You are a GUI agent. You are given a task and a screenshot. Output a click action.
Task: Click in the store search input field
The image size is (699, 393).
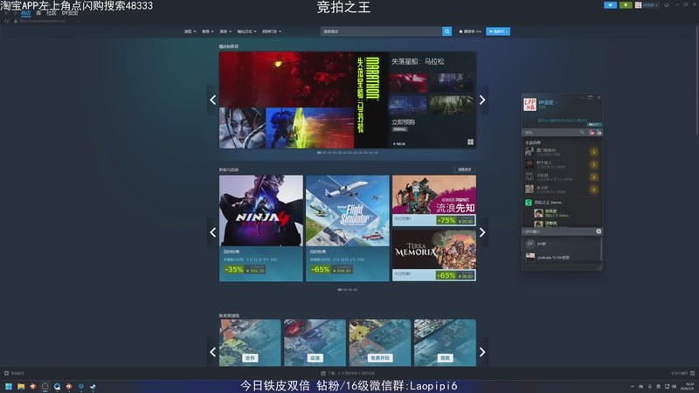[381, 31]
